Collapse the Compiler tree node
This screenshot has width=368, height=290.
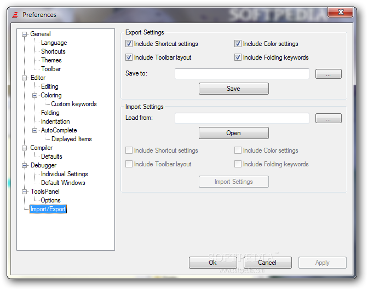click(24, 148)
